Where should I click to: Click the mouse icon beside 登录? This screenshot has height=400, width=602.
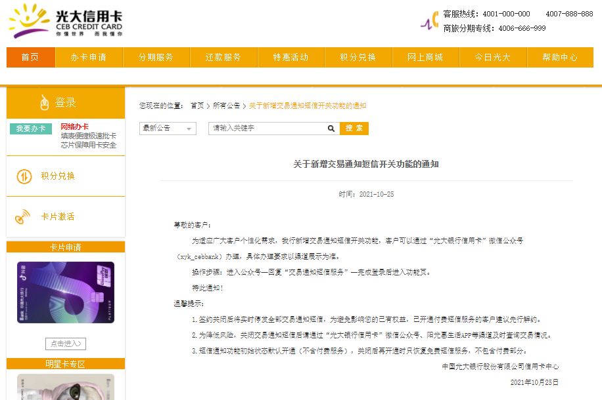tap(45, 102)
